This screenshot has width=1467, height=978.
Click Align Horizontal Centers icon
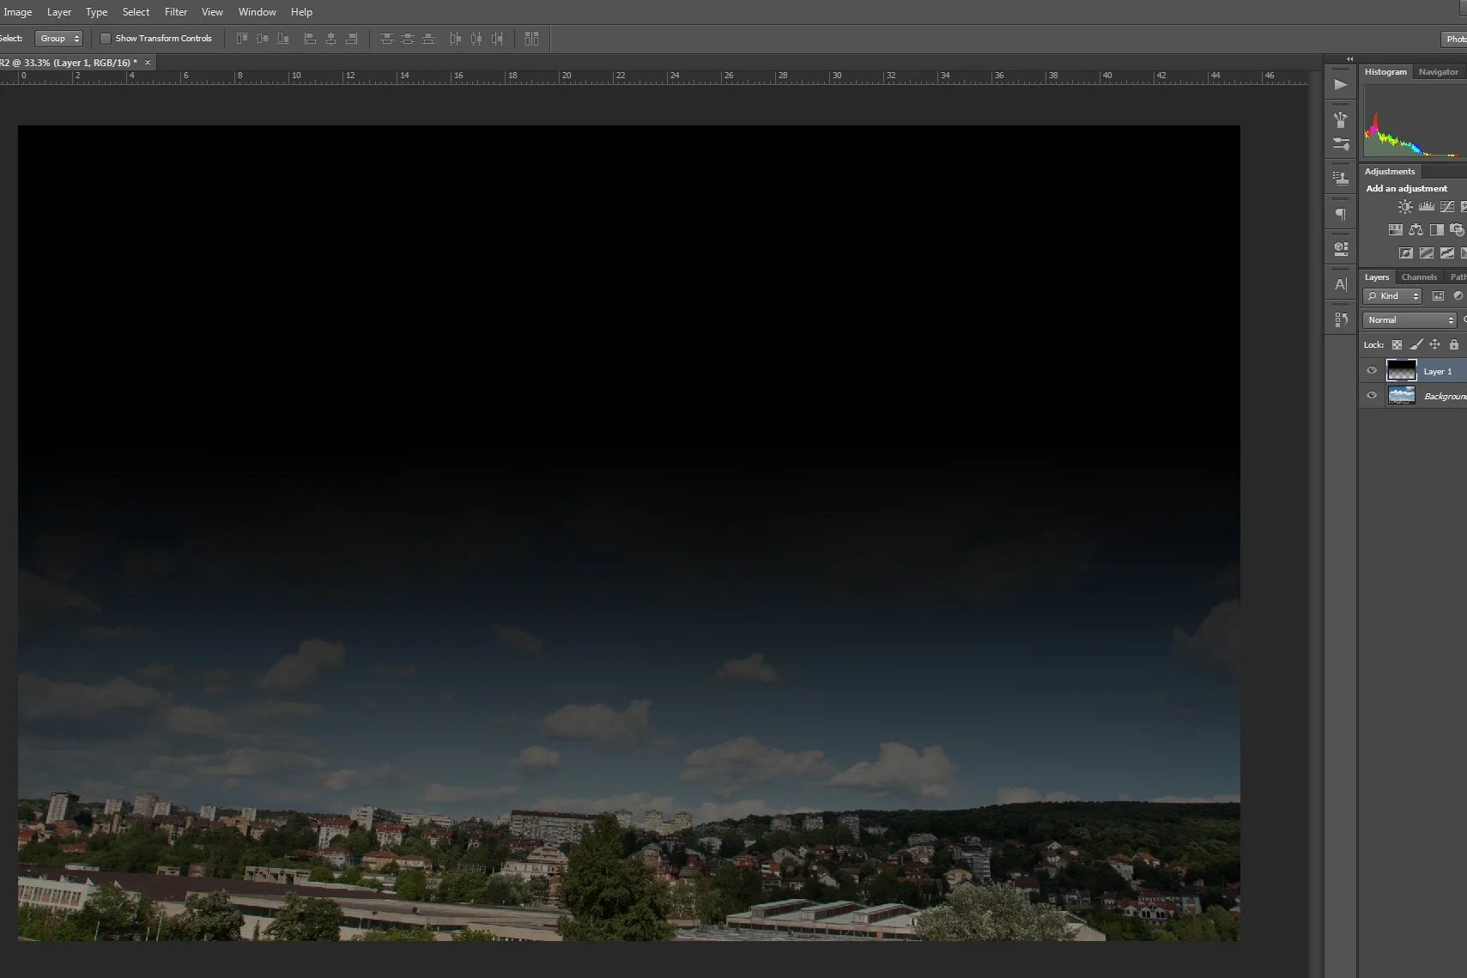pos(330,39)
